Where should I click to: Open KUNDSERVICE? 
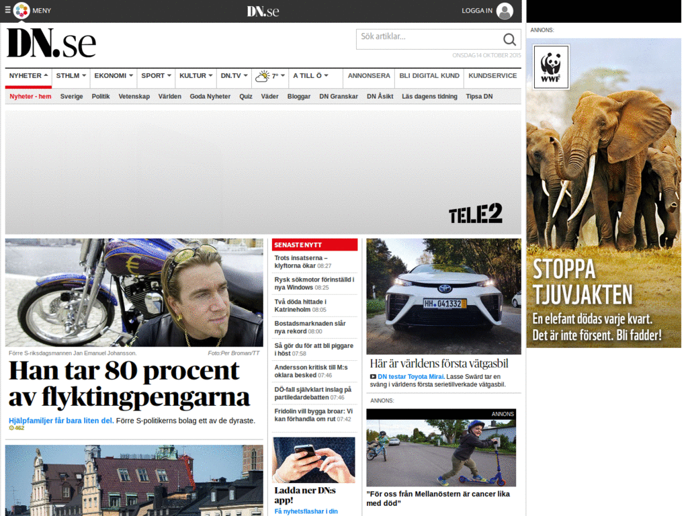click(492, 75)
